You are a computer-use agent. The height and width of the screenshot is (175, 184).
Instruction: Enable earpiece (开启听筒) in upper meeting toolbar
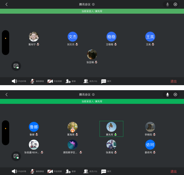point(19,81)
